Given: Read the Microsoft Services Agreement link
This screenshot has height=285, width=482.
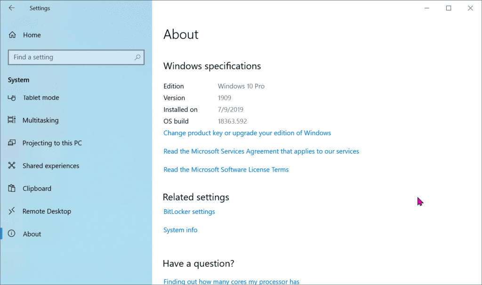Looking at the screenshot, I should pyautogui.click(x=261, y=151).
